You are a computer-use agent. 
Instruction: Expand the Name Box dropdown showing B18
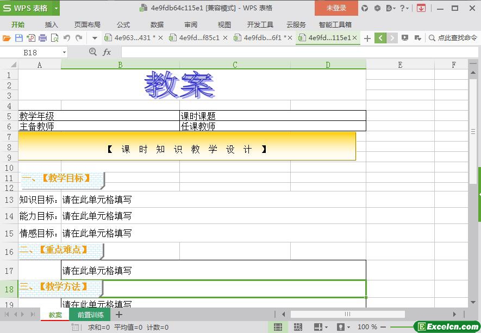pos(64,52)
